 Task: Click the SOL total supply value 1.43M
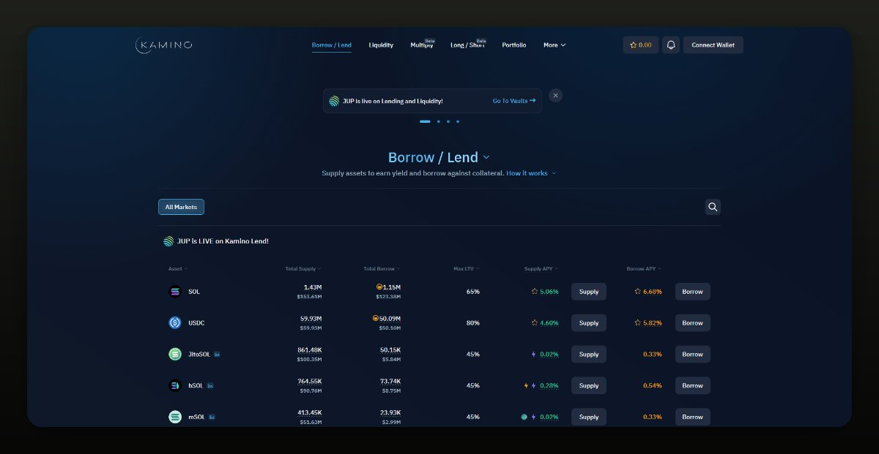pyautogui.click(x=313, y=287)
